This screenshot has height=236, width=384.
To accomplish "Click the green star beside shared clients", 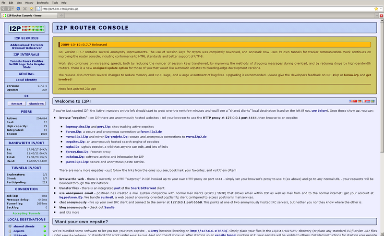I will pyautogui.click(x=45, y=226).
